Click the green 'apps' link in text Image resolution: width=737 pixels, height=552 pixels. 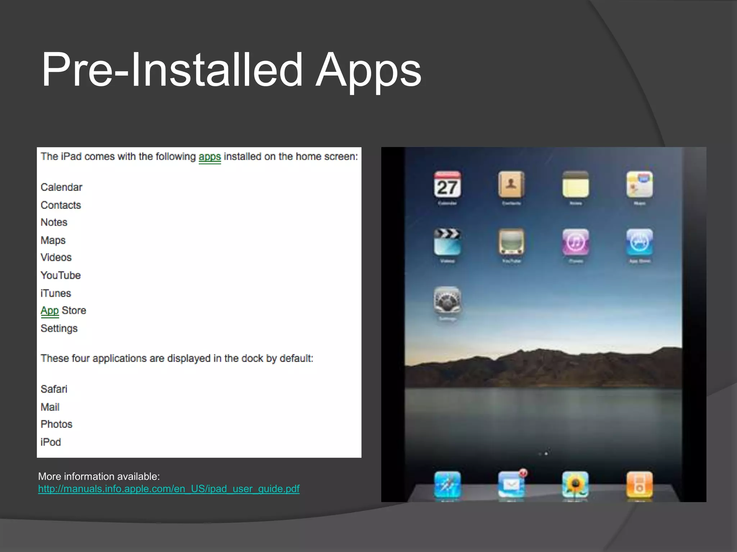coord(210,157)
